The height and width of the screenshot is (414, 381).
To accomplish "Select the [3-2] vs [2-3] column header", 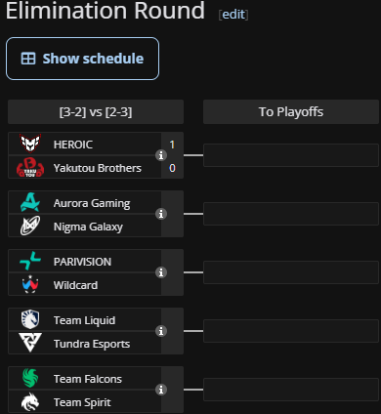I will click(96, 112).
